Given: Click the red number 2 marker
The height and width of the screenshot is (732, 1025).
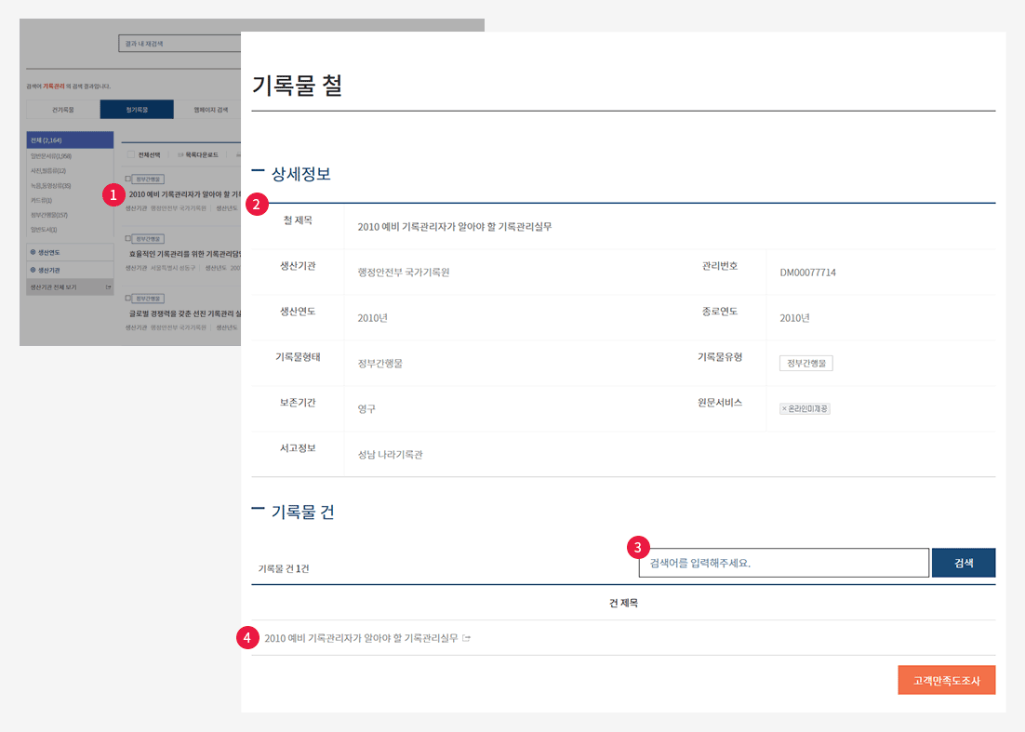Looking at the screenshot, I should 257,204.
